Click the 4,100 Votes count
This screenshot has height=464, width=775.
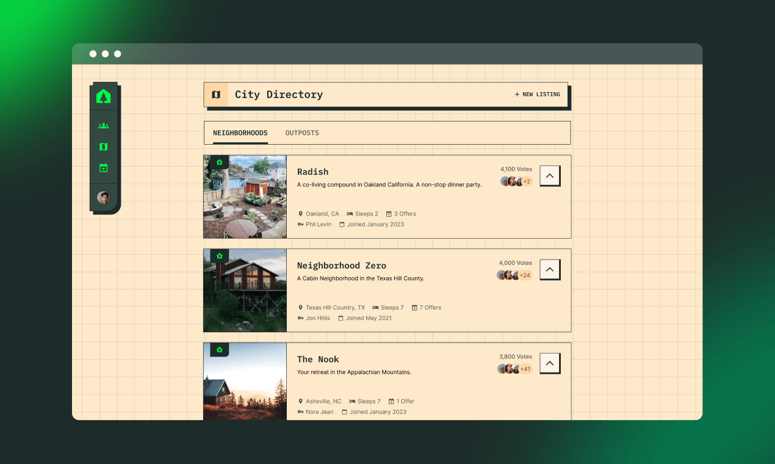pos(516,169)
